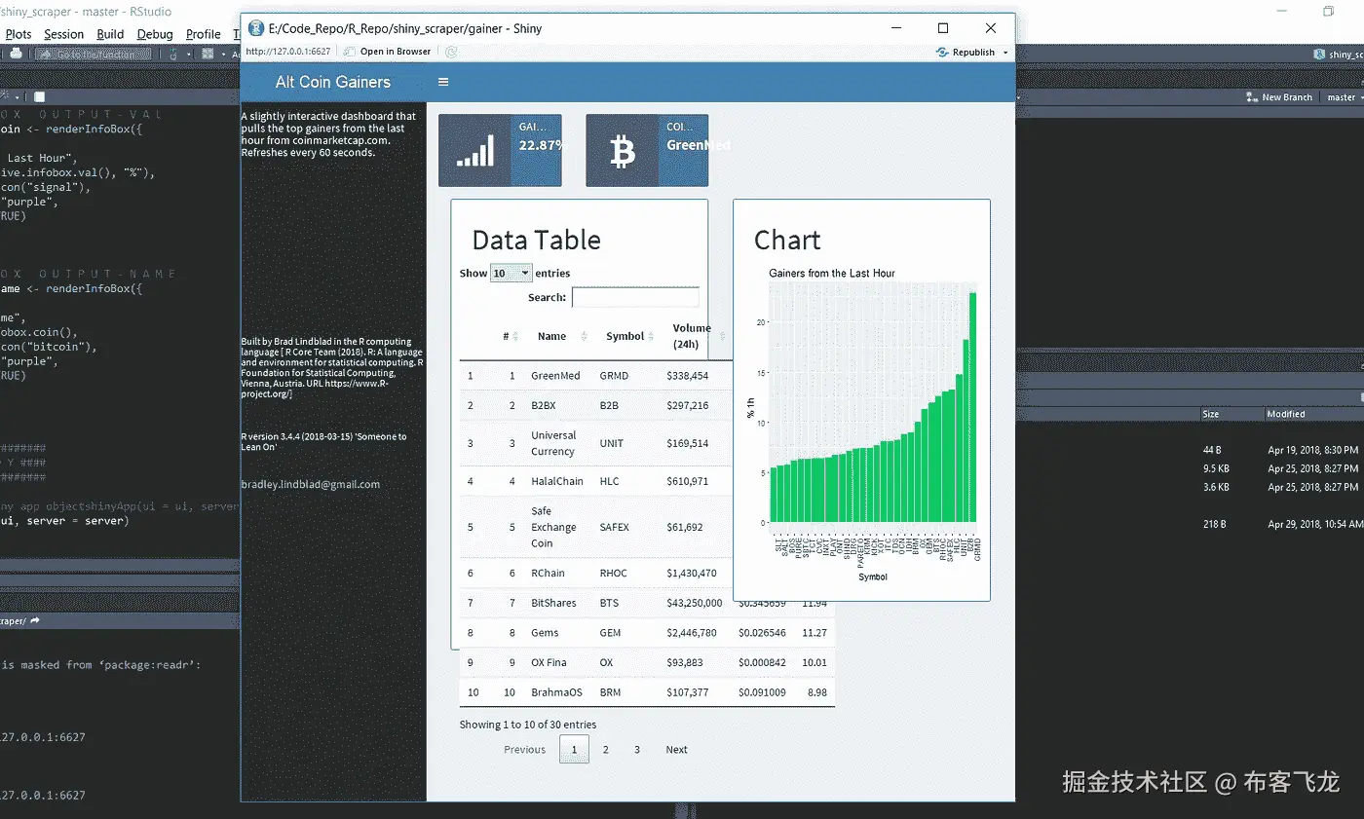
Task: Click the 22.87% gainer value
Action: pos(540,144)
